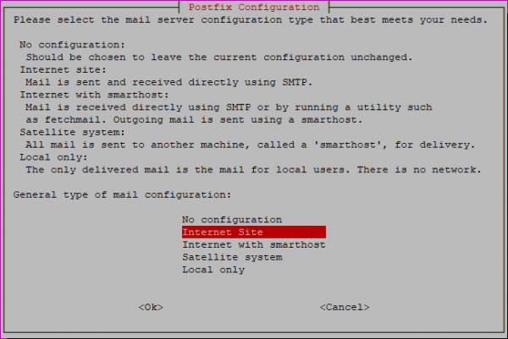Viewport: 508px width, 339px height.
Task: Click the "Local only:" description heading
Action: (53, 157)
